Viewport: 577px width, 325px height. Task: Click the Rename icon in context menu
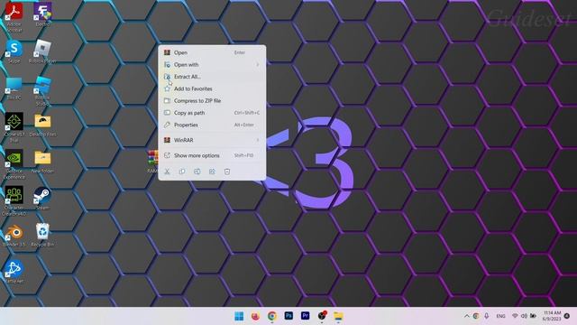pos(197,172)
